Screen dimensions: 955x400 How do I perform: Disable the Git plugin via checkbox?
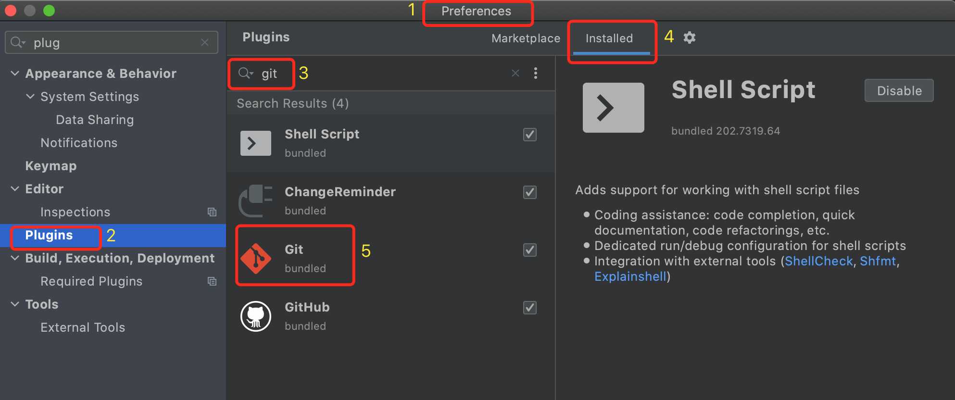coord(530,250)
